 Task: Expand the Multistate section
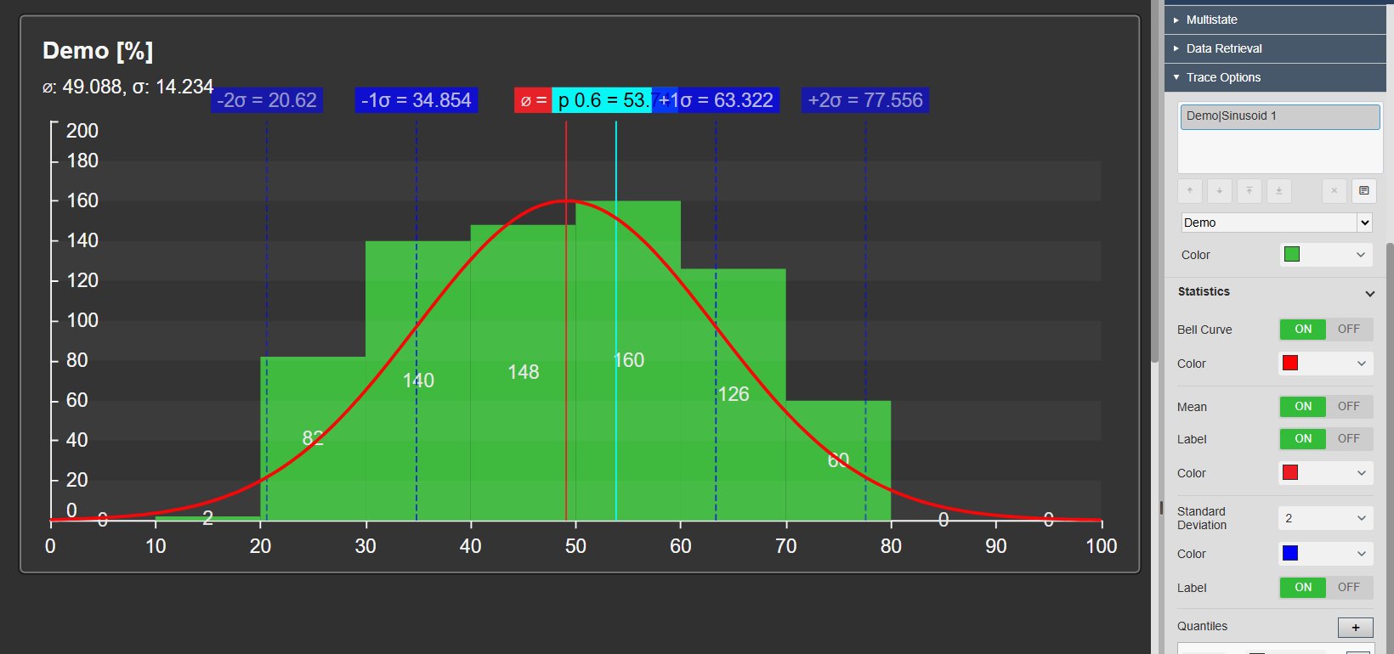1275,20
